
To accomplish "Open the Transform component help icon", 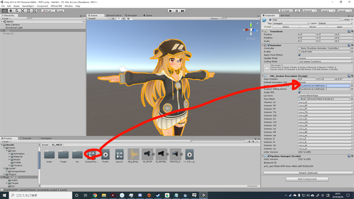I will click(x=349, y=32).
